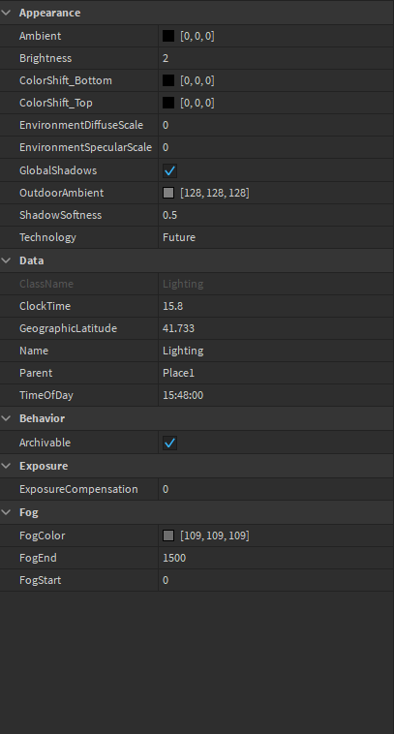Edit the GeographicLatitude value field
This screenshot has height=734, width=394.
pos(276,328)
